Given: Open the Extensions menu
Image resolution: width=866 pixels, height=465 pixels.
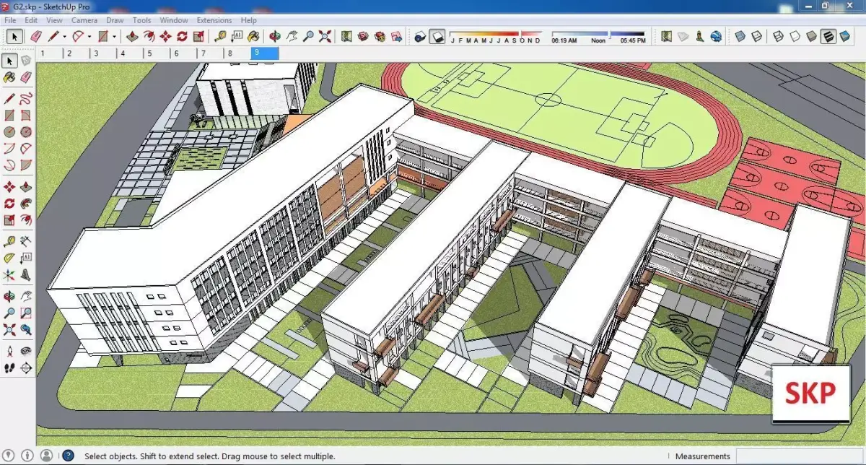Looking at the screenshot, I should (214, 20).
